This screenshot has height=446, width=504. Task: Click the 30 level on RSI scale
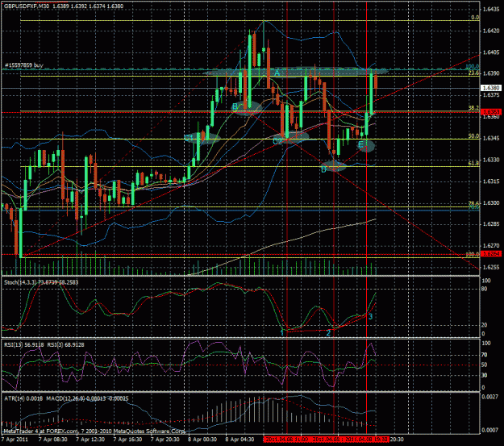pyautogui.click(x=485, y=375)
